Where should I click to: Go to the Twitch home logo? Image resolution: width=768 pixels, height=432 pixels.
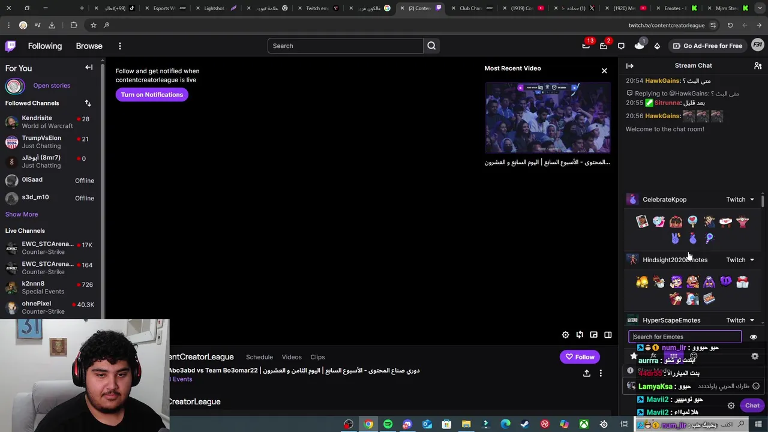pos(10,46)
